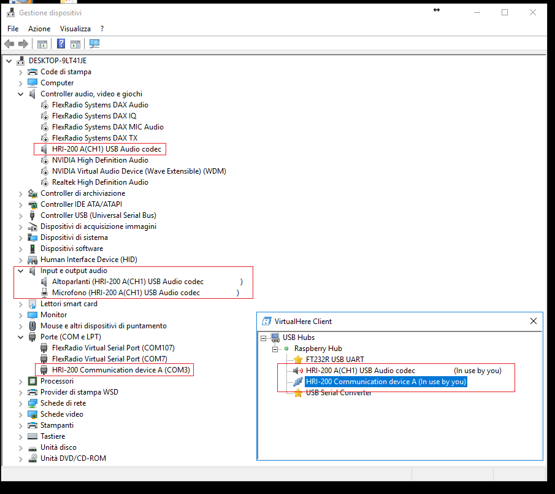
Task: Select FlexRadio Virtual Serial Port (COM7)
Action: (109, 359)
